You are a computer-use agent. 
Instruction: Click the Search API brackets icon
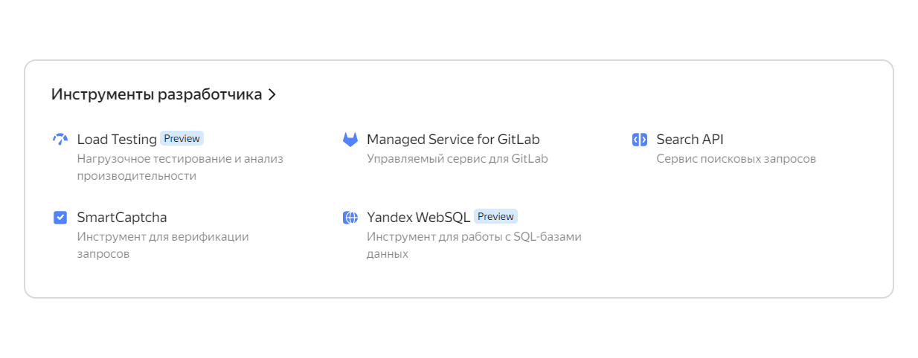[639, 140]
